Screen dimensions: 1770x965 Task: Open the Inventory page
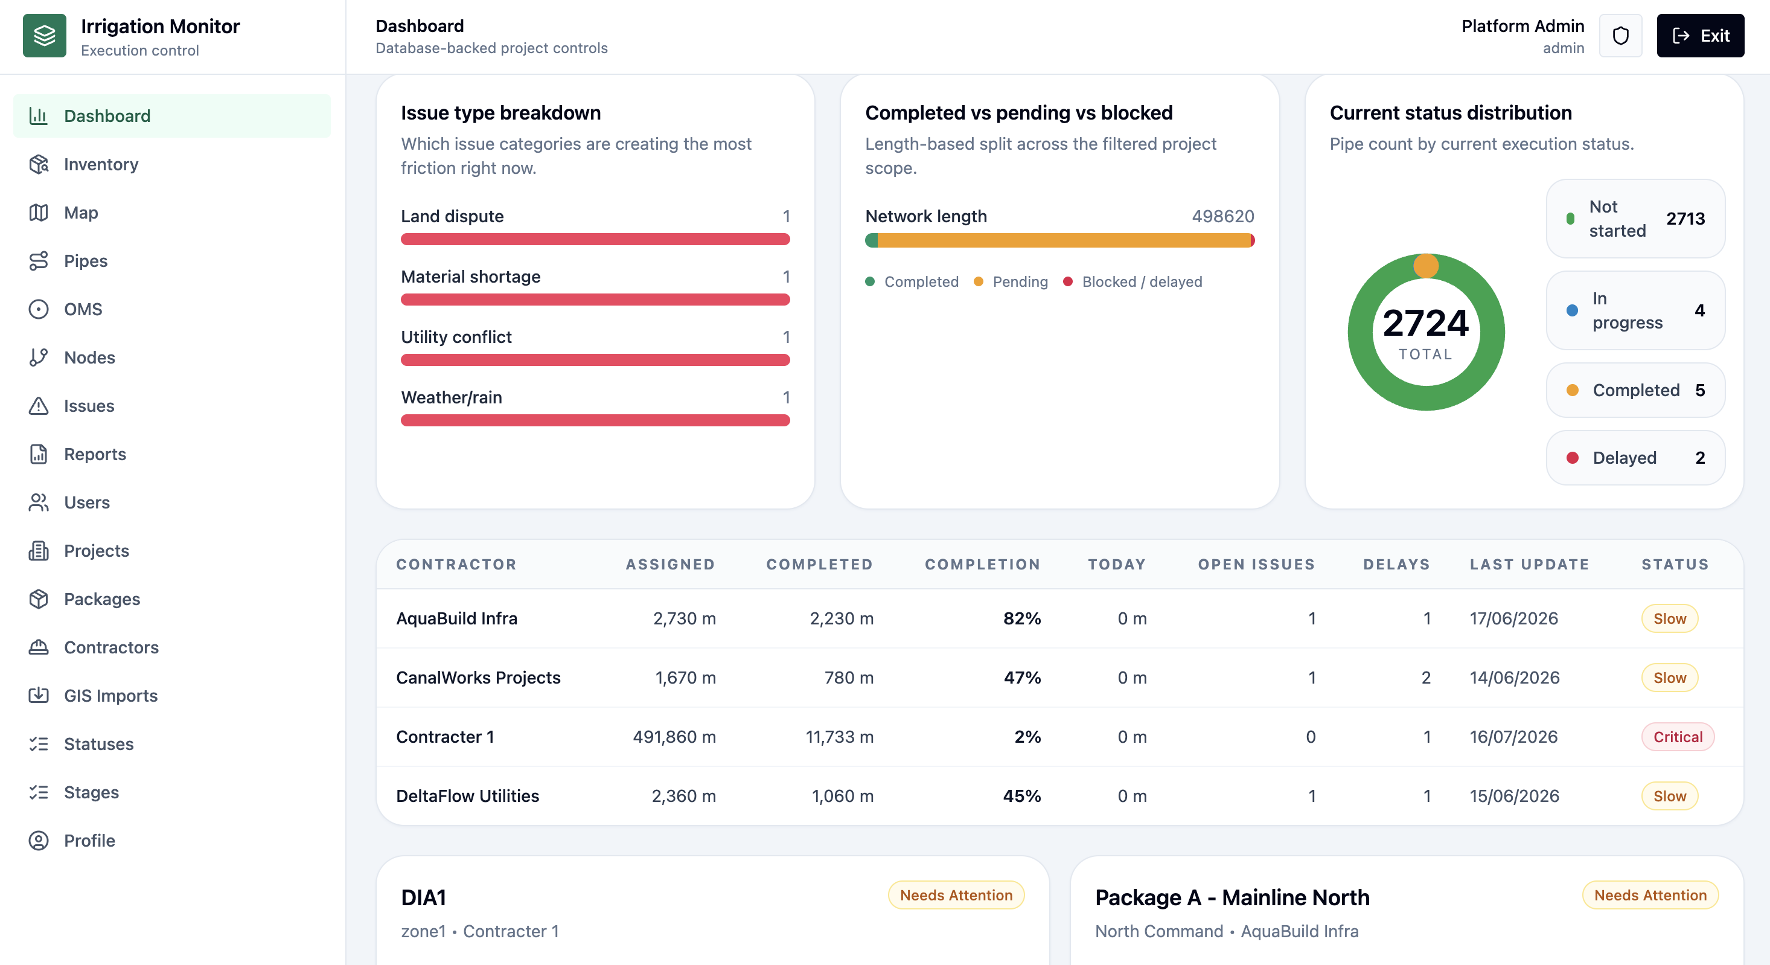[172, 164]
